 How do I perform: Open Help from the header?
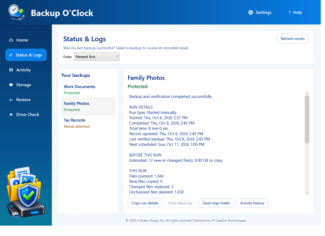tap(295, 13)
